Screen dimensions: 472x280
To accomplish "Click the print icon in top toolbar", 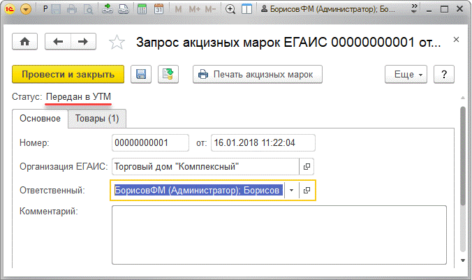I will pyautogui.click(x=72, y=9).
